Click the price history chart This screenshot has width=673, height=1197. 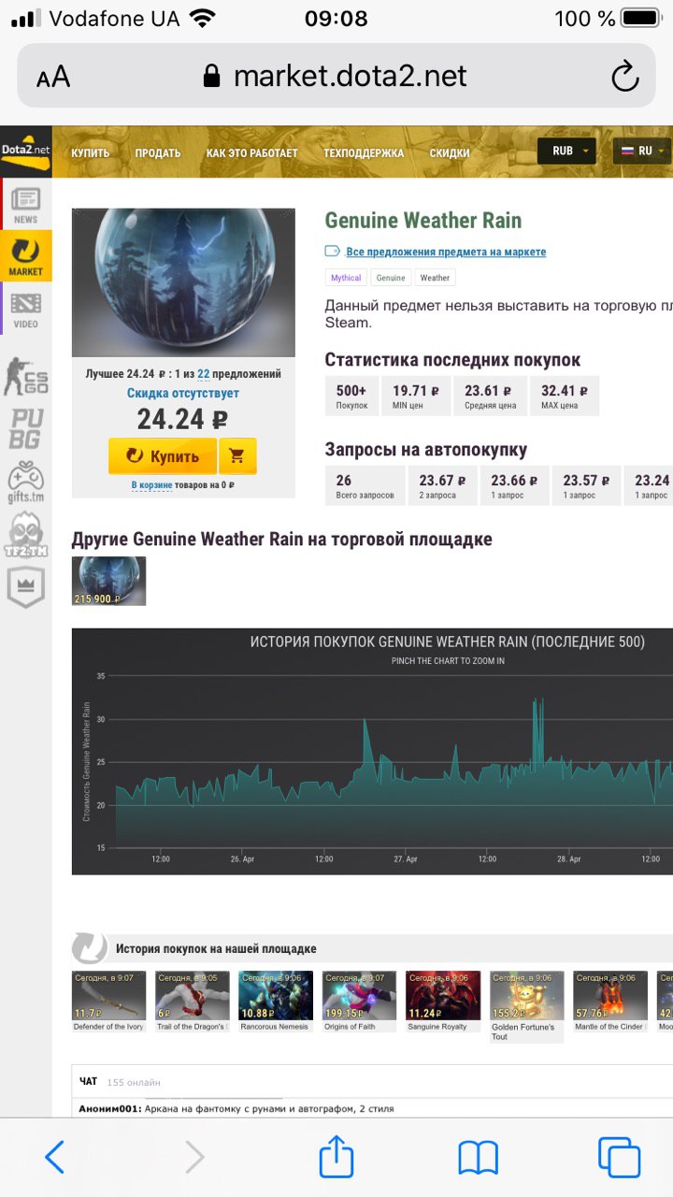(x=372, y=751)
